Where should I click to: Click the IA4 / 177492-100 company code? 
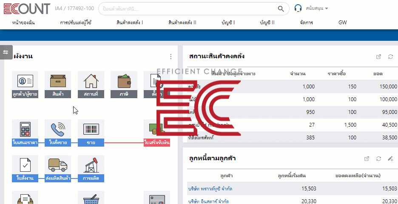(x=74, y=8)
